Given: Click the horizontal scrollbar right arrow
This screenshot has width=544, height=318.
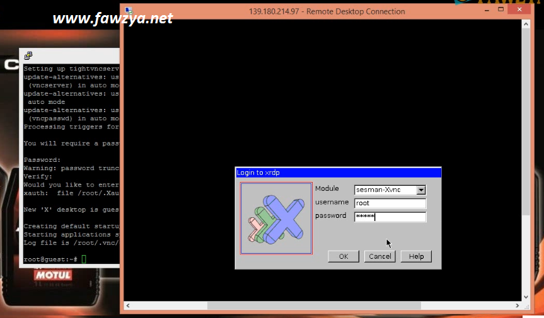Looking at the screenshot, I should [518, 305].
